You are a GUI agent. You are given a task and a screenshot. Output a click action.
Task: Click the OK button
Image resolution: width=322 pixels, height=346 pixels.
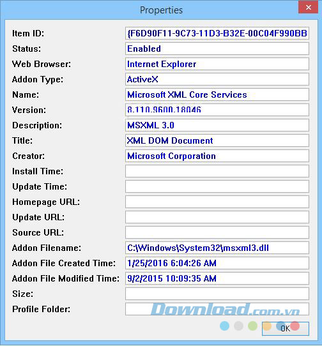[286, 329]
